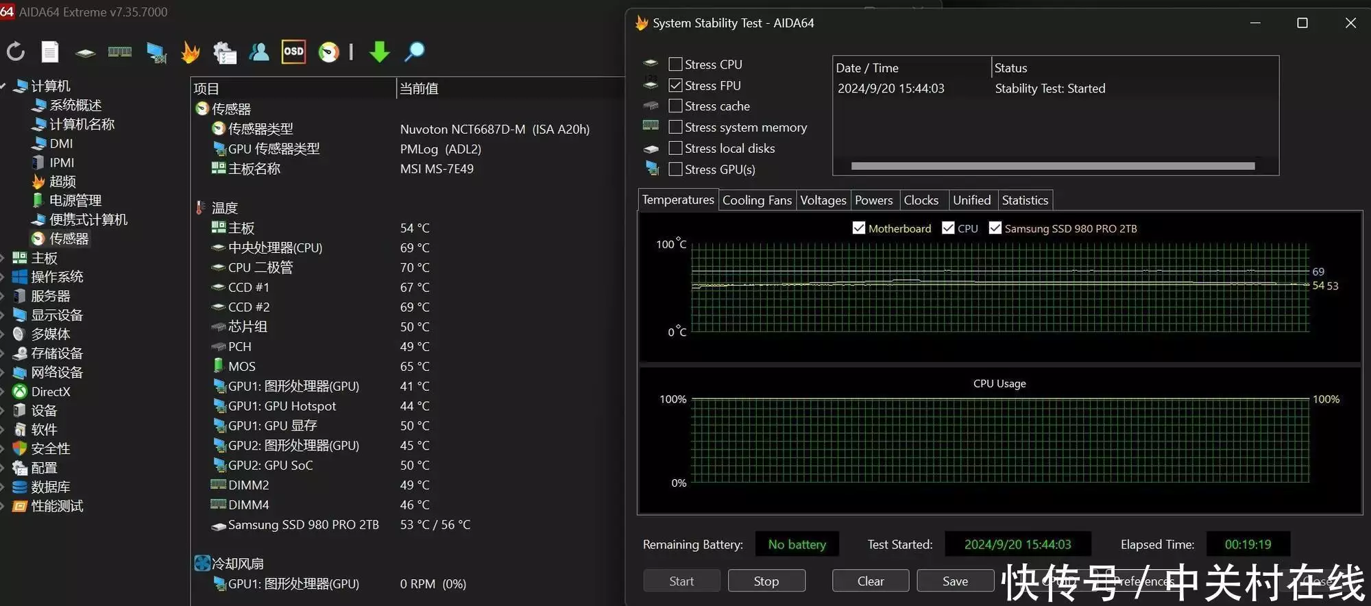Image resolution: width=1371 pixels, height=606 pixels.
Task: Enable Stress system memory checkbox
Action: pyautogui.click(x=675, y=127)
